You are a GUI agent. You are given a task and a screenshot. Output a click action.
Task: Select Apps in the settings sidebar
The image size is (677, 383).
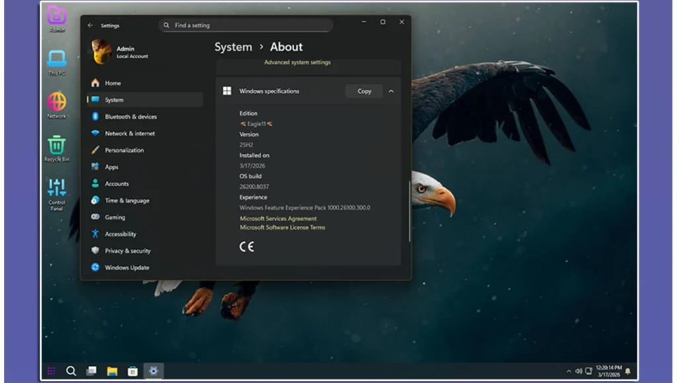(x=111, y=167)
